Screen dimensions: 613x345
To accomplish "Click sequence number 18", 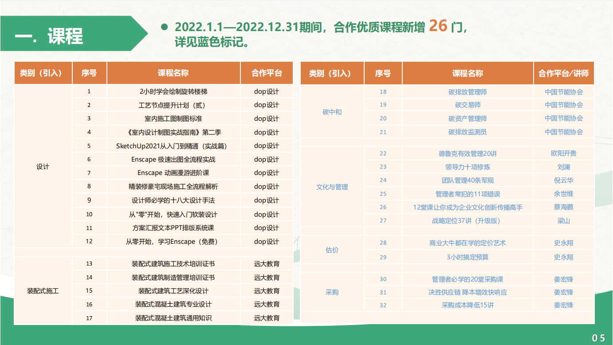I will (x=383, y=92).
